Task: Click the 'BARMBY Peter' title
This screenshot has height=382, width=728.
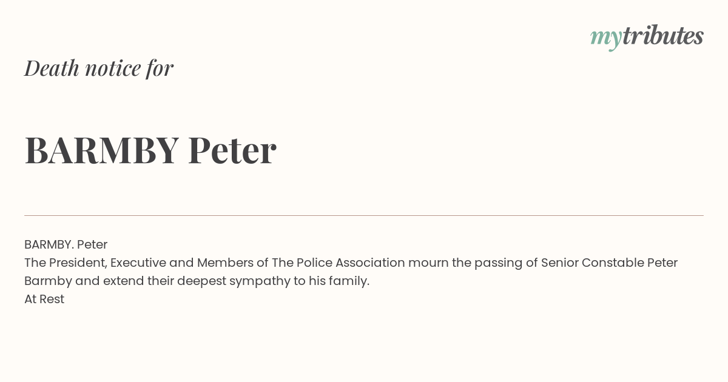Action: pyautogui.click(x=150, y=150)
